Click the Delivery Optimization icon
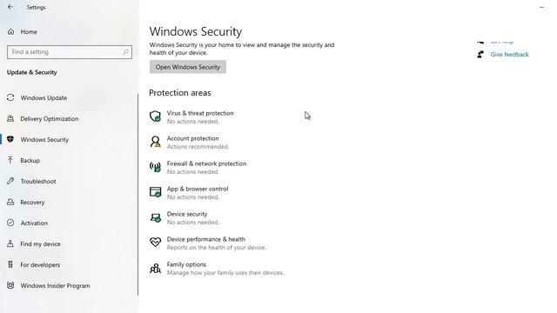 [10, 118]
